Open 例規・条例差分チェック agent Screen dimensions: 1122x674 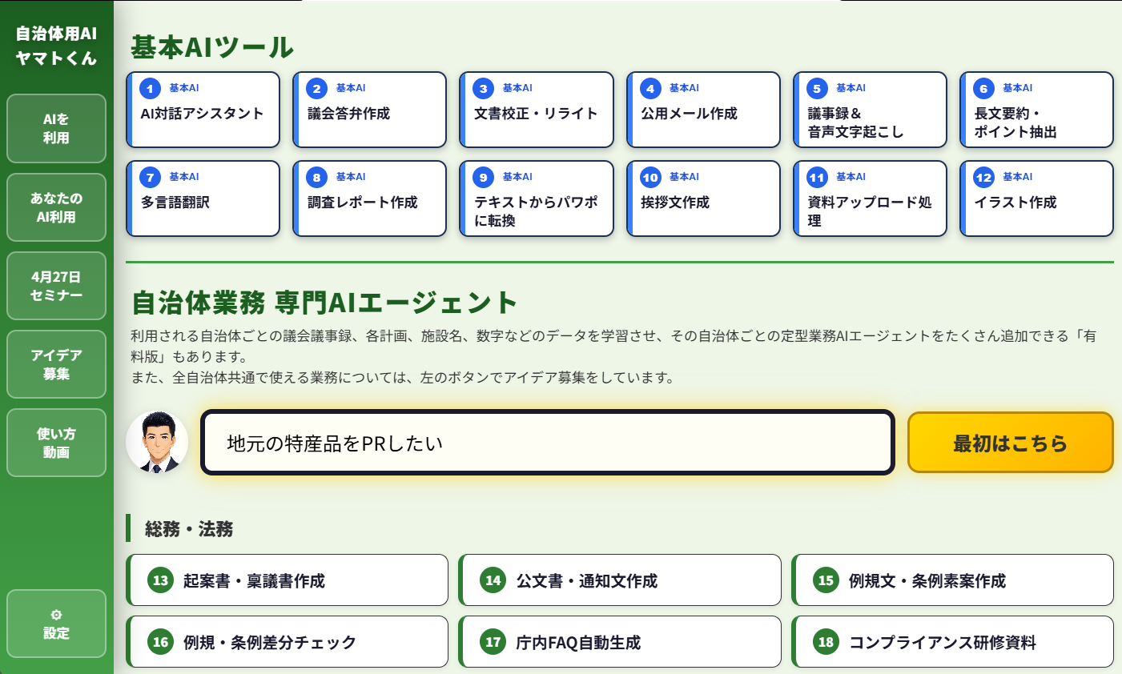click(x=287, y=642)
